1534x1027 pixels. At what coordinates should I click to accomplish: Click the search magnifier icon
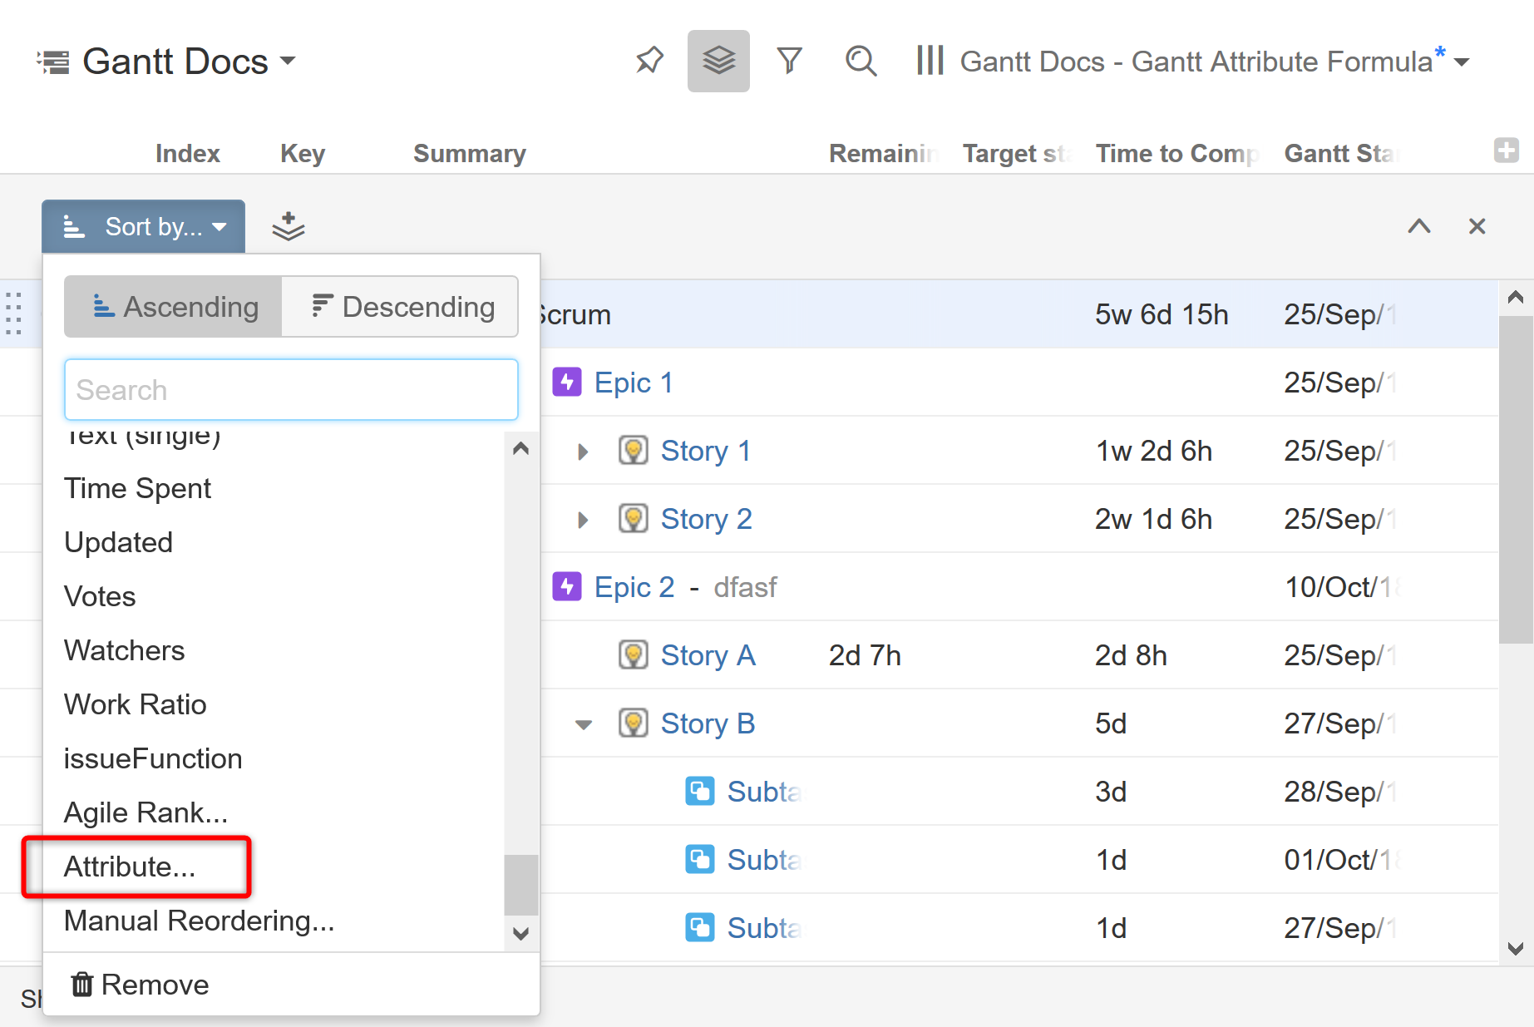(861, 61)
